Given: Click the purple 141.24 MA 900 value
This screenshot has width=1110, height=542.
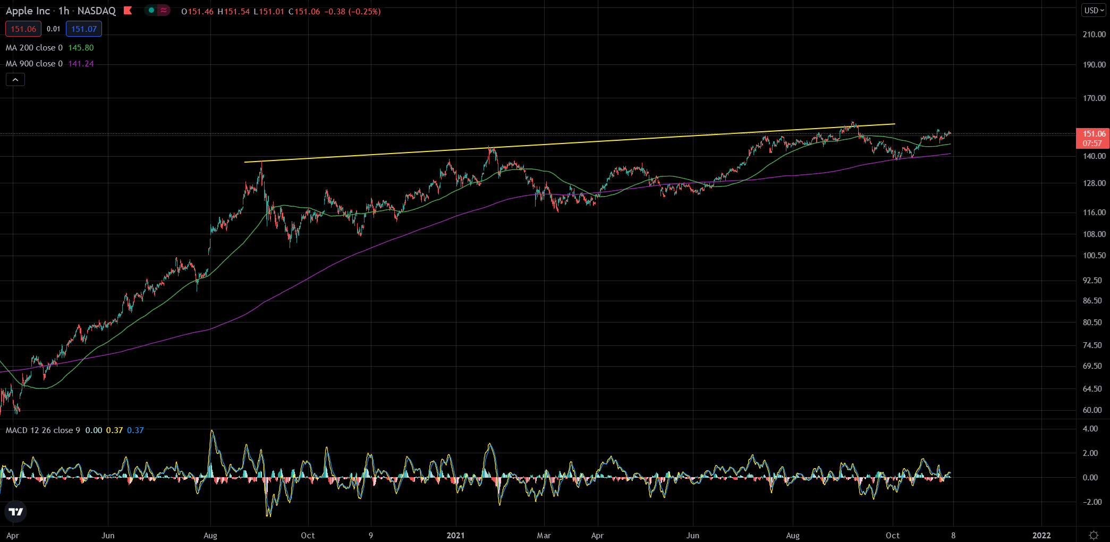Looking at the screenshot, I should (81, 64).
